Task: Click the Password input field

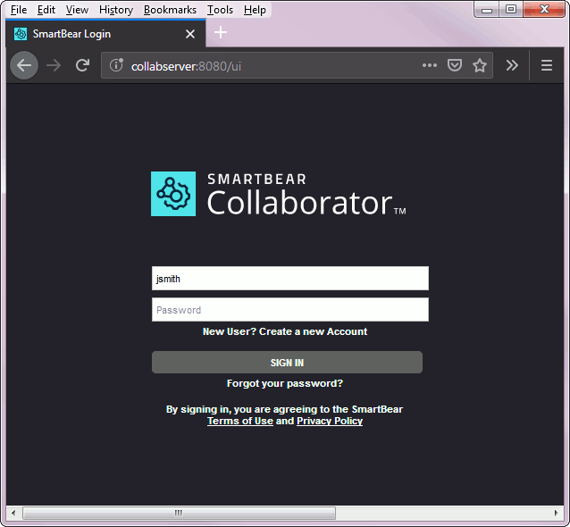Action: coord(289,310)
